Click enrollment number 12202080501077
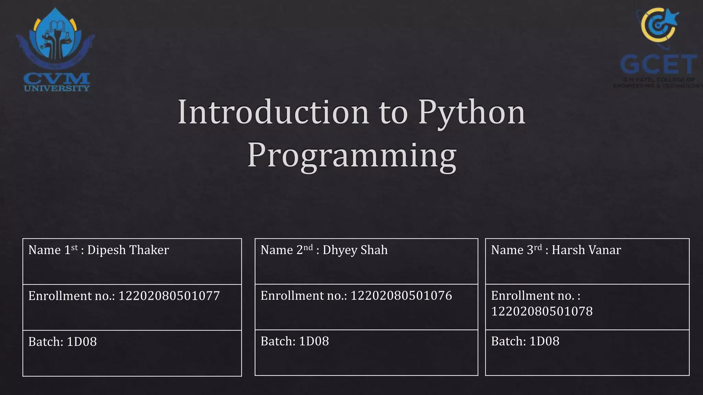 click(x=169, y=296)
